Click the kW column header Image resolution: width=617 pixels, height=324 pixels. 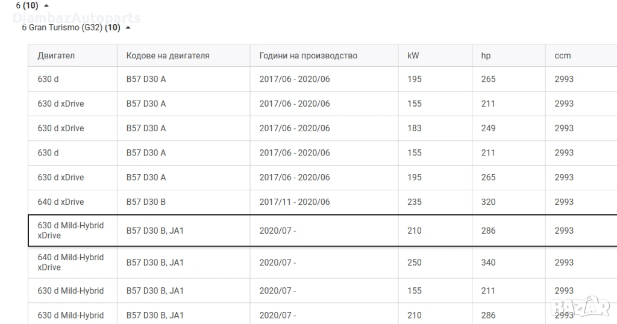click(413, 56)
